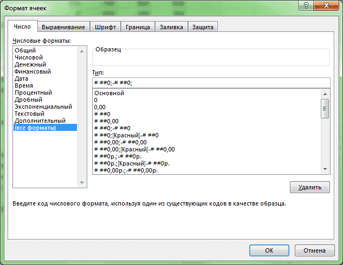Pick the 0,00 format code

coord(100,107)
